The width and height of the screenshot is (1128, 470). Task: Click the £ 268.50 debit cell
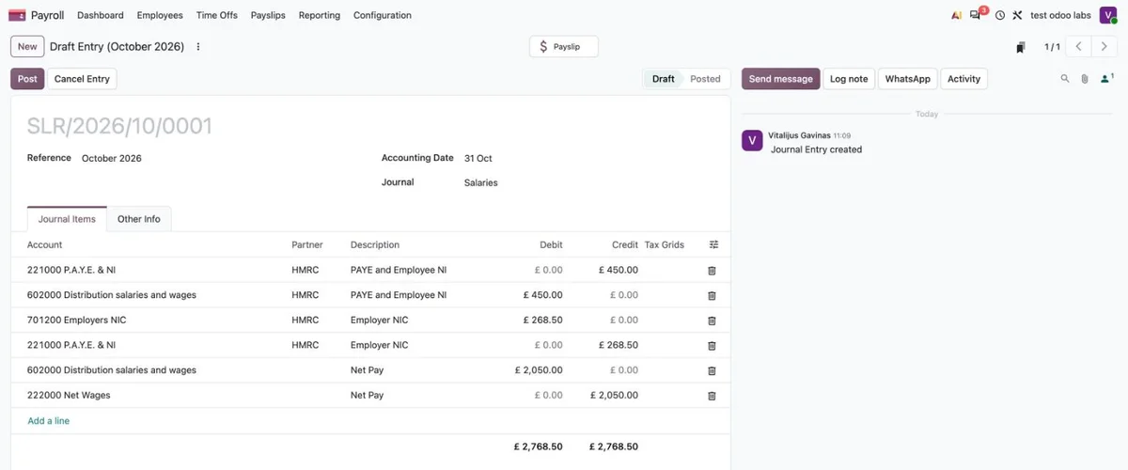click(543, 321)
